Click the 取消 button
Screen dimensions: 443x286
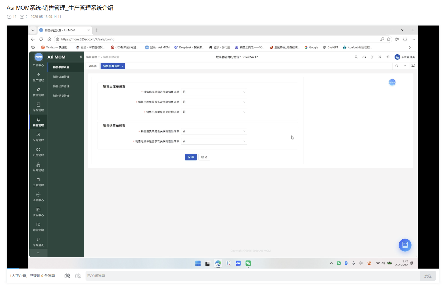[x=204, y=157]
